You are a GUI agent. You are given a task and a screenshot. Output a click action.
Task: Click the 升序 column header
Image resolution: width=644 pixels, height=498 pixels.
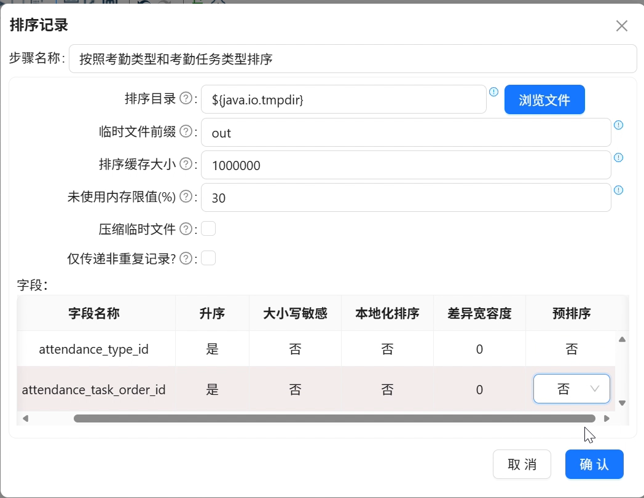(x=212, y=313)
